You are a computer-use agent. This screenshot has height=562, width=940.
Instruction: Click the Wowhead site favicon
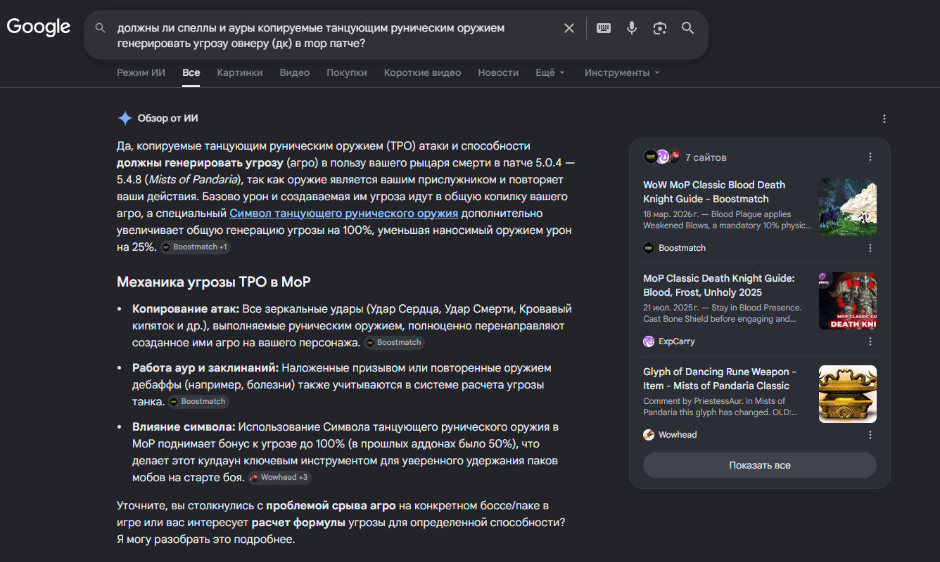tap(649, 435)
